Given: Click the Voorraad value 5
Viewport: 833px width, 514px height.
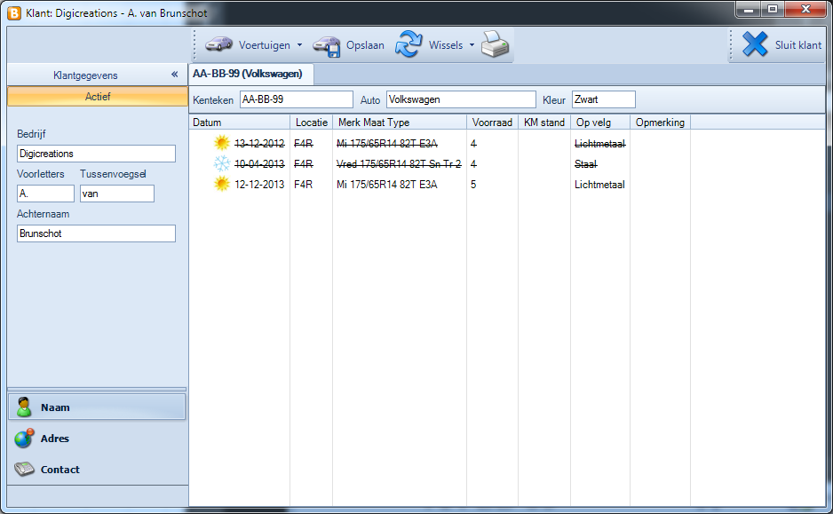Looking at the screenshot, I should point(473,185).
